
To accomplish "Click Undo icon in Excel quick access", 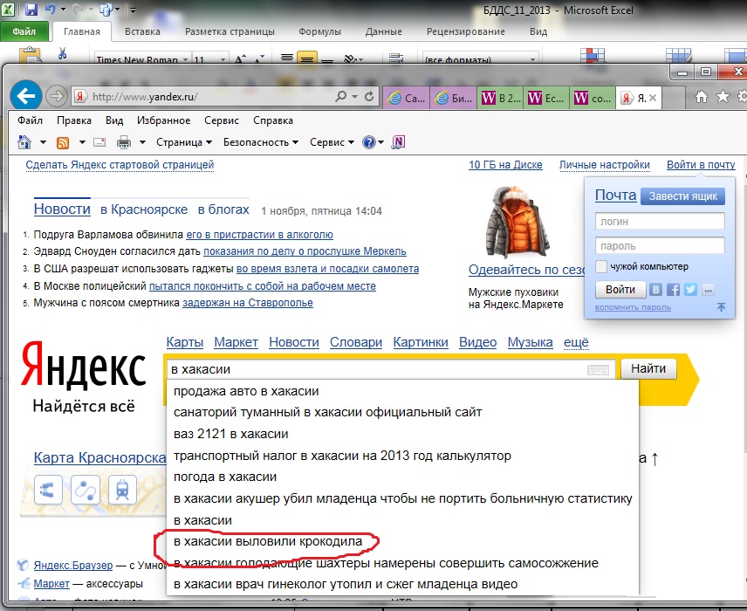I will (50, 9).
